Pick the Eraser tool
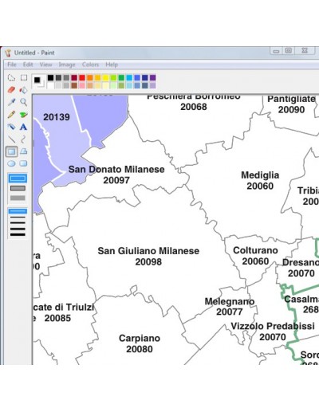 point(11,90)
